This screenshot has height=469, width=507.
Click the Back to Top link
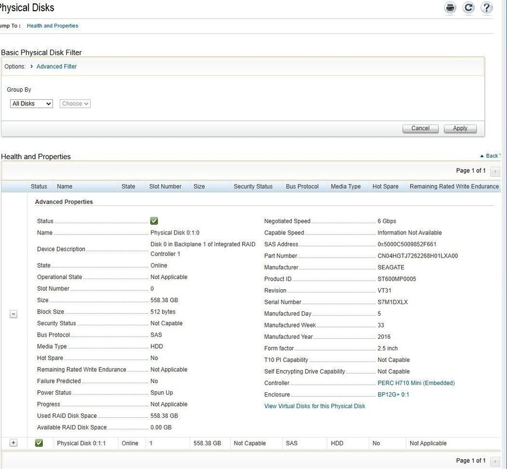(490, 156)
